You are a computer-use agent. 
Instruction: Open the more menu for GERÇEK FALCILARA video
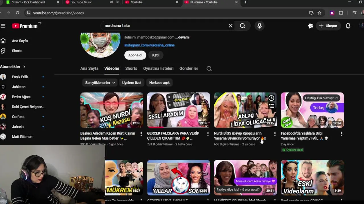(208, 134)
